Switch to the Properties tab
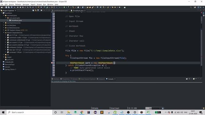The width and height of the screenshot is (205, 115). pos(65,79)
